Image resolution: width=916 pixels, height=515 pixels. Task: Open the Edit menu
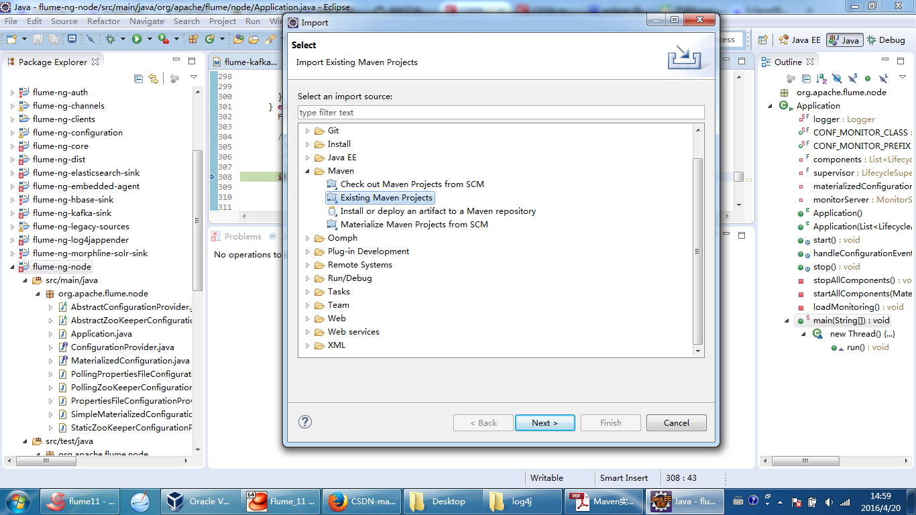click(34, 21)
